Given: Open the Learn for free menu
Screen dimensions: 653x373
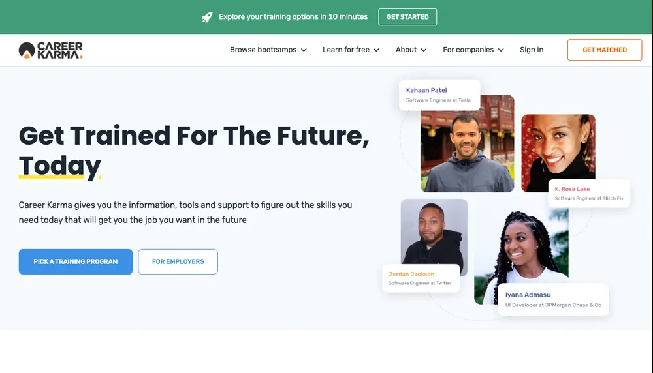Looking at the screenshot, I should [x=346, y=50].
